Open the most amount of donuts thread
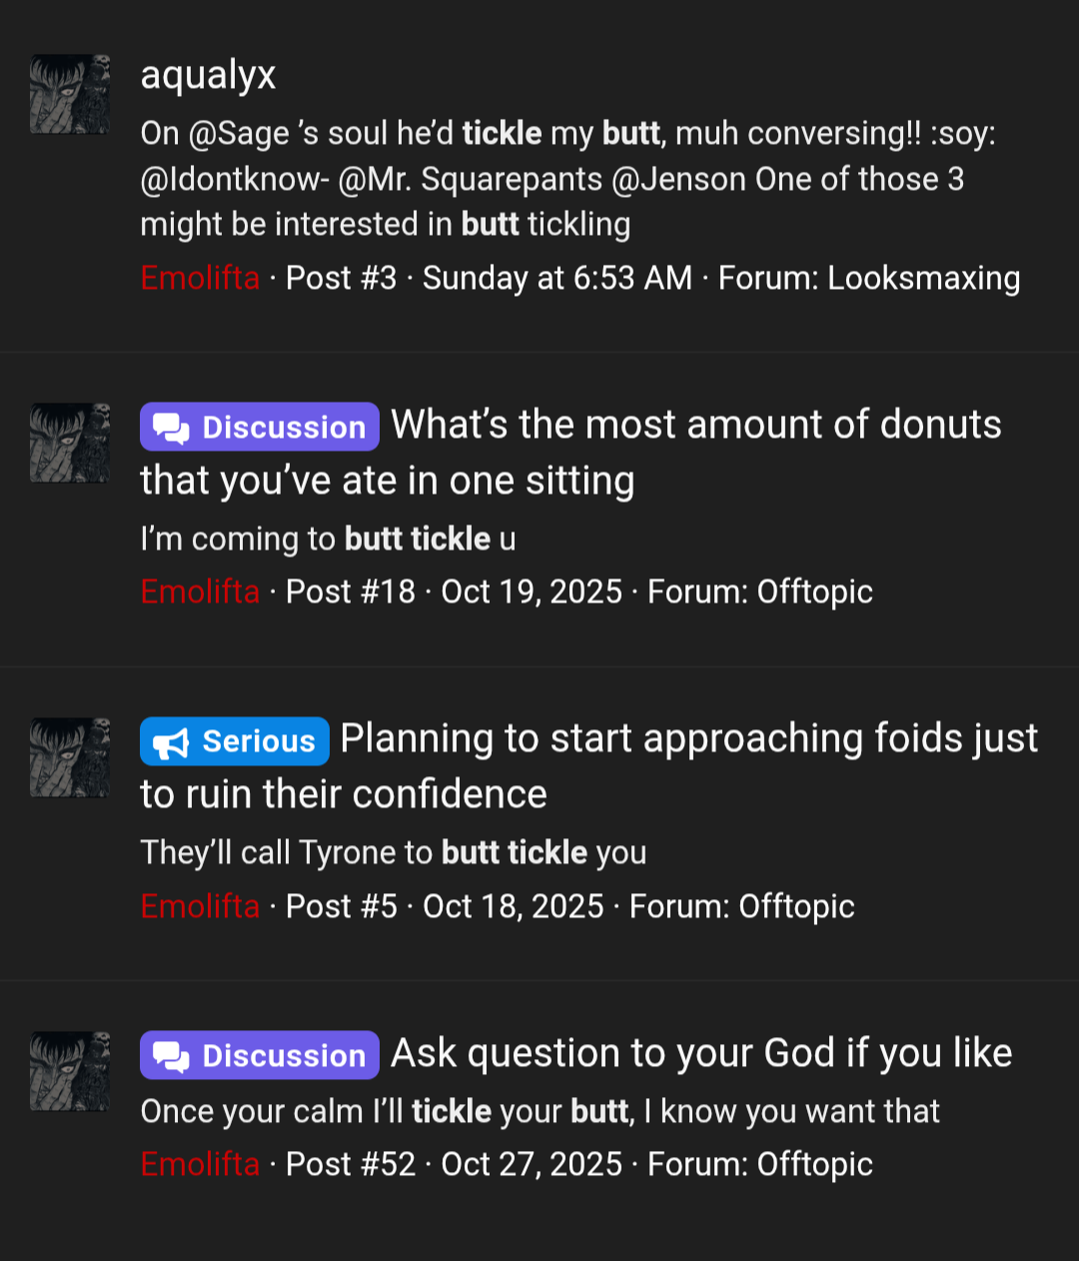The width and height of the screenshot is (1079, 1261). (570, 453)
